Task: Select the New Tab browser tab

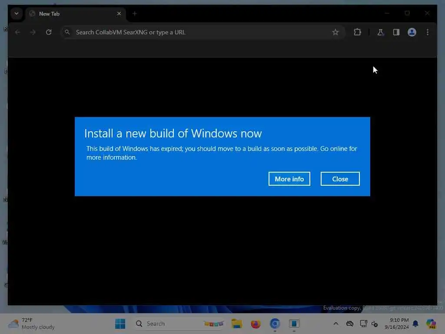Action: 75,13
